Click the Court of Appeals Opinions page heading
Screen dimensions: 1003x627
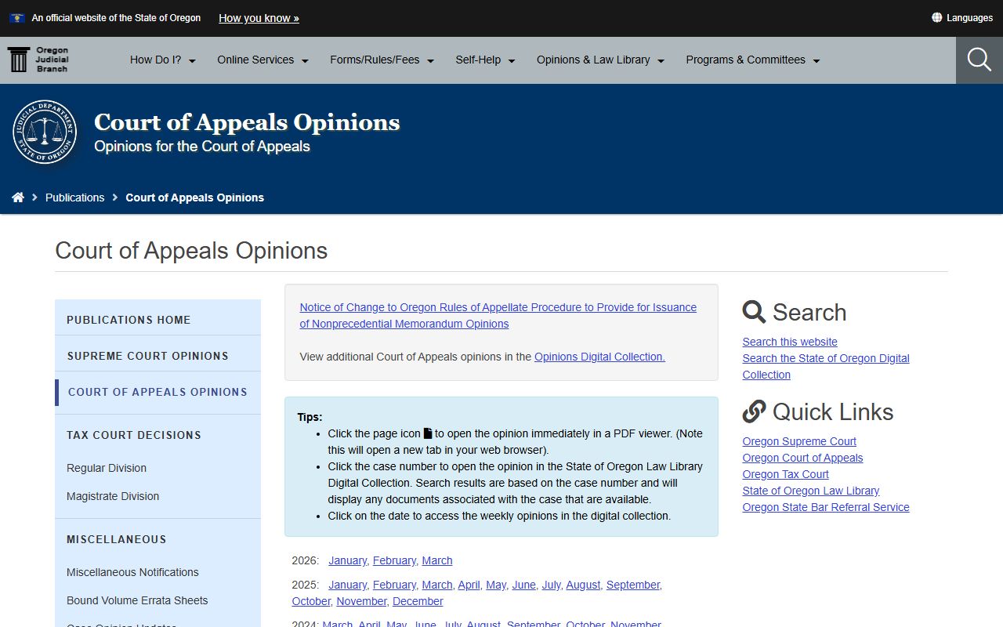pos(191,251)
